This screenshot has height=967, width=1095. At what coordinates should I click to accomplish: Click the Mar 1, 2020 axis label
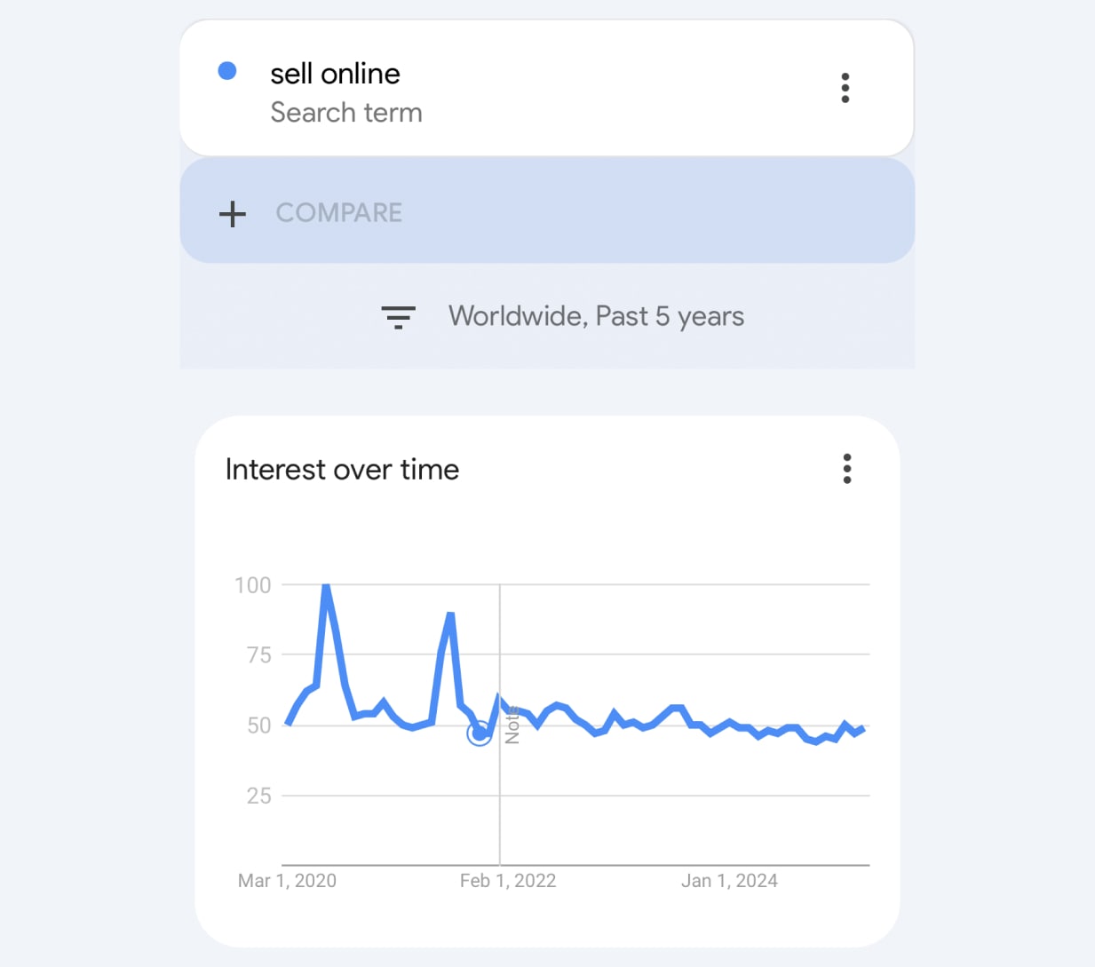[287, 880]
